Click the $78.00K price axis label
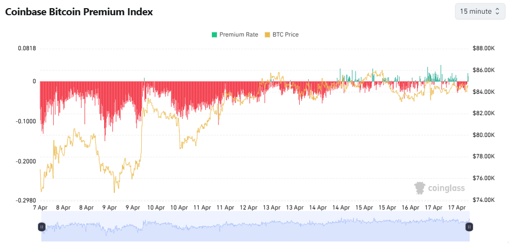Viewport: 509px width, 243px height. pos(484,156)
